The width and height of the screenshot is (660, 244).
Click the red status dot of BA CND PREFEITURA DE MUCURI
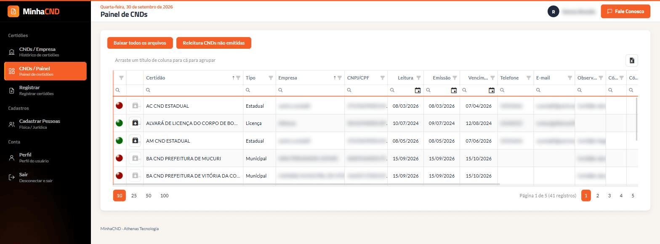point(119,158)
